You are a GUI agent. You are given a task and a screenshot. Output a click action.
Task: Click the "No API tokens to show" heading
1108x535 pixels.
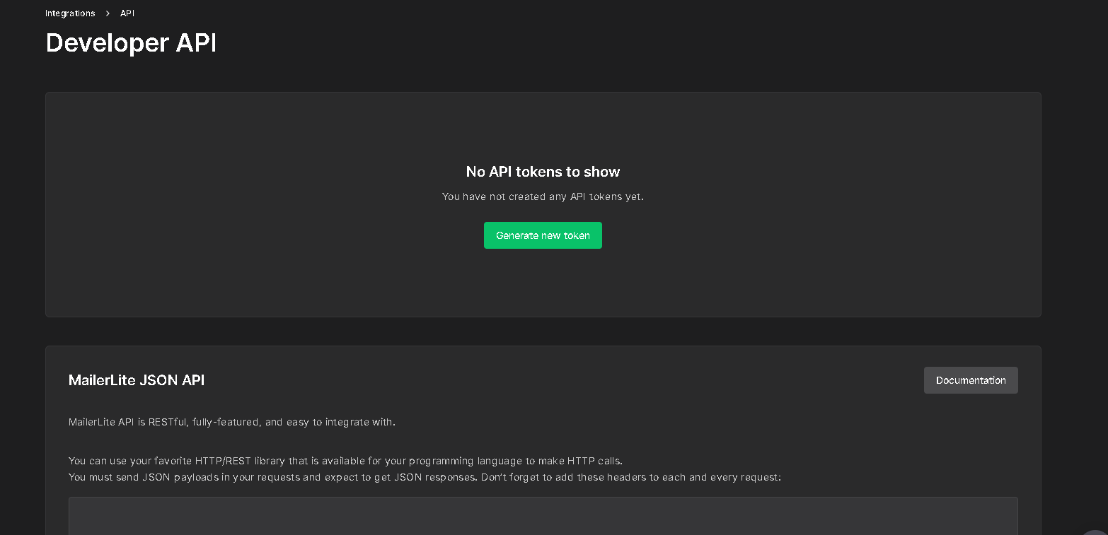(543, 172)
